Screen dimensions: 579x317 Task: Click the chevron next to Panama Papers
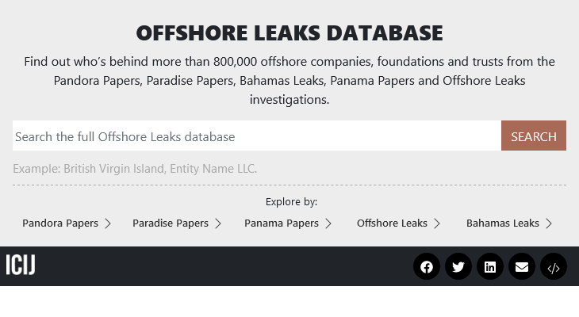(328, 223)
